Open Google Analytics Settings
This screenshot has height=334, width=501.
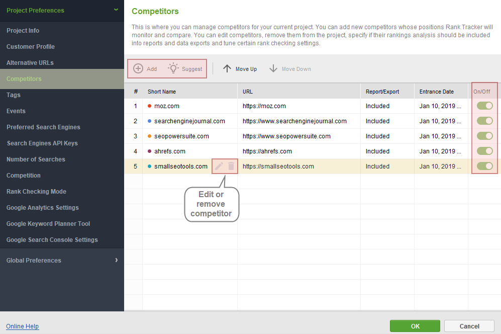[62, 208]
